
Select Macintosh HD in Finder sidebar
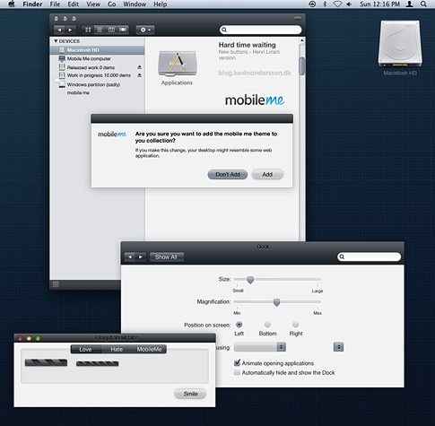[98, 50]
